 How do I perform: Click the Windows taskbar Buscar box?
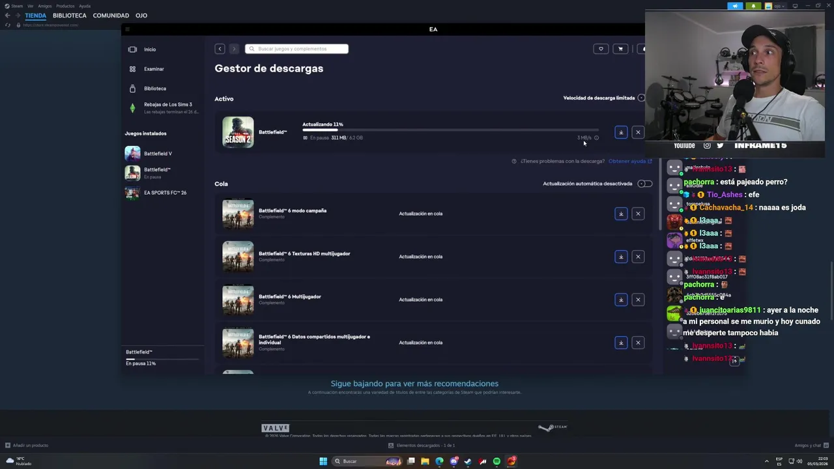(x=367, y=461)
